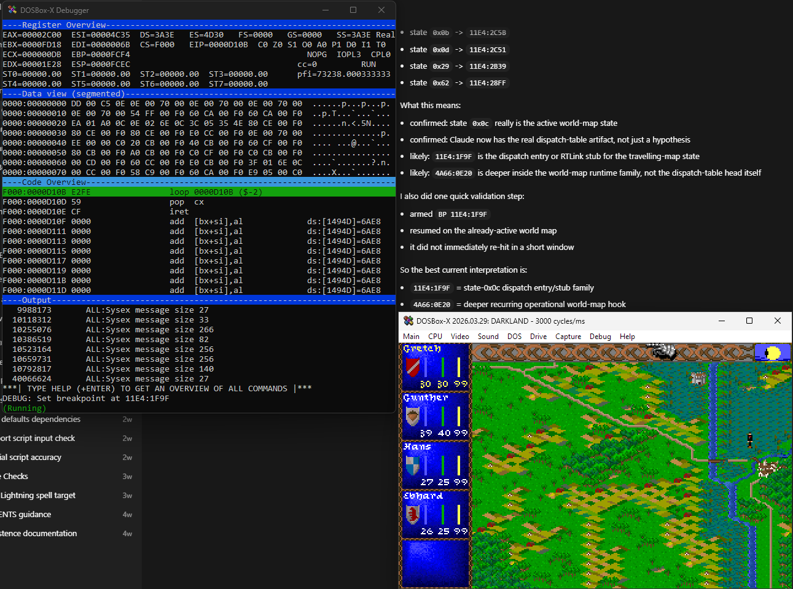
Task: Click the 'What this means:' paragraph
Action: pyautogui.click(x=431, y=106)
